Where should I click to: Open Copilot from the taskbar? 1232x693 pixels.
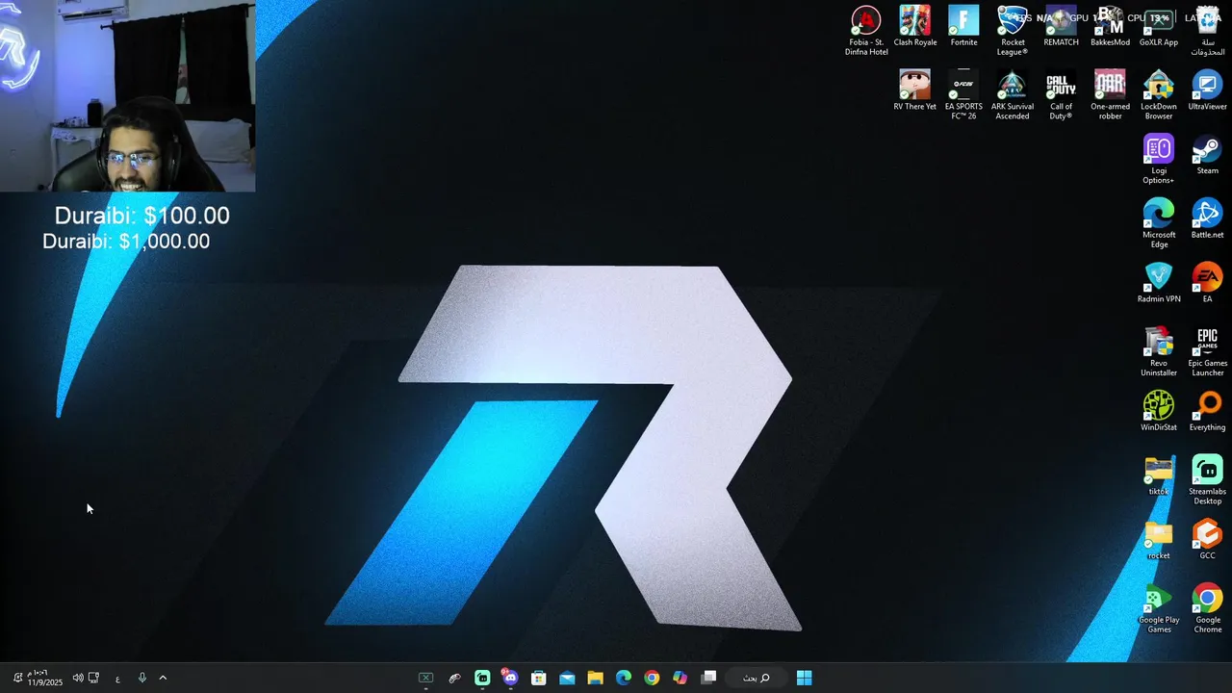680,678
